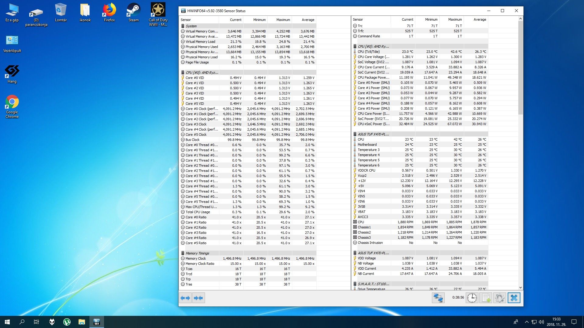
Task: Select the +12V voltage row
Action: click(420, 181)
